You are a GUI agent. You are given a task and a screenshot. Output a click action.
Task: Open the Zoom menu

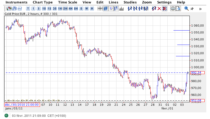pos(147,2)
